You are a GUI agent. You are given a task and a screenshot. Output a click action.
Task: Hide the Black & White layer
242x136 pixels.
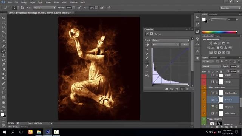point(204,113)
